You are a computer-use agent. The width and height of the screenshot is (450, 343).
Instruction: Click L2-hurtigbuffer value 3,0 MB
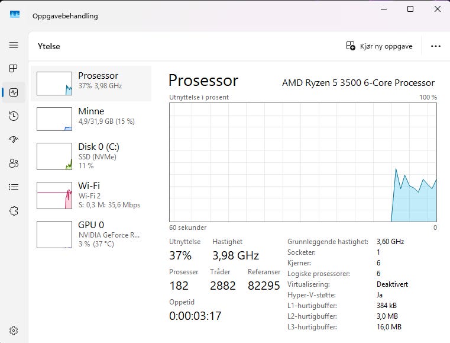pyautogui.click(x=387, y=316)
